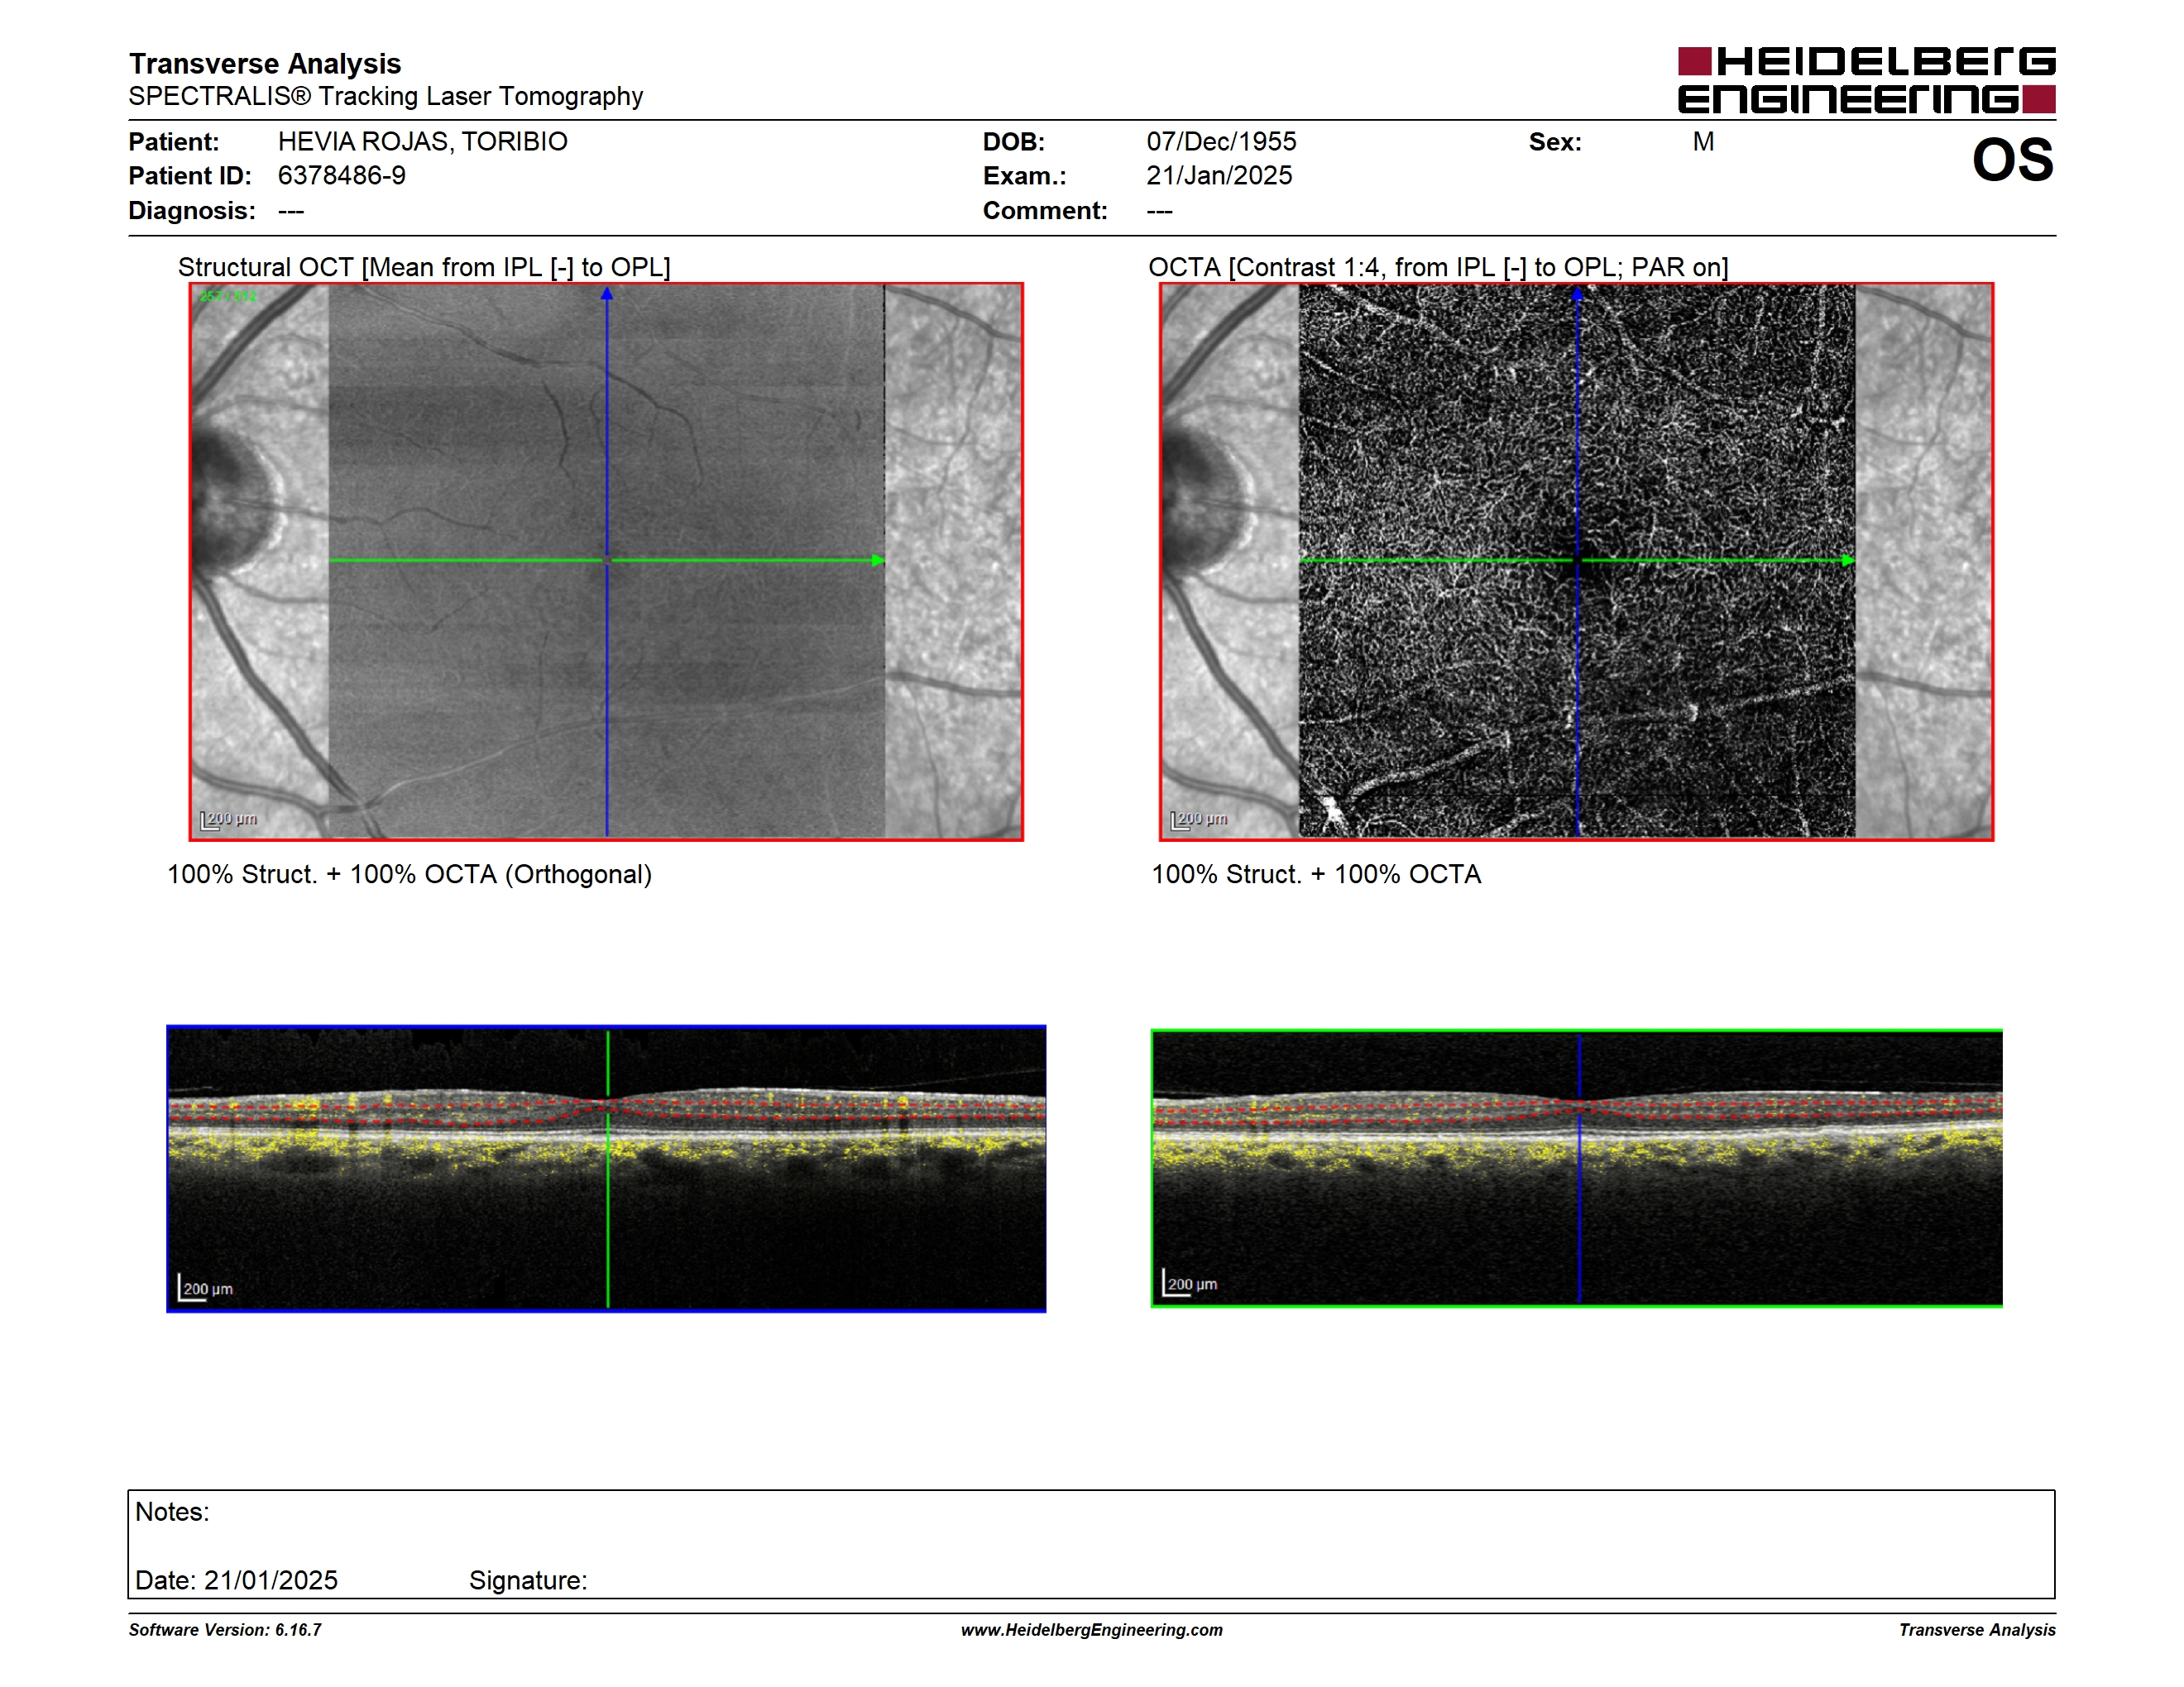Click the 200 µm scale bar in OCTA image

coord(1199,820)
